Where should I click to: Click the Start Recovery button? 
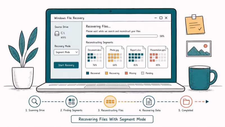66,65
